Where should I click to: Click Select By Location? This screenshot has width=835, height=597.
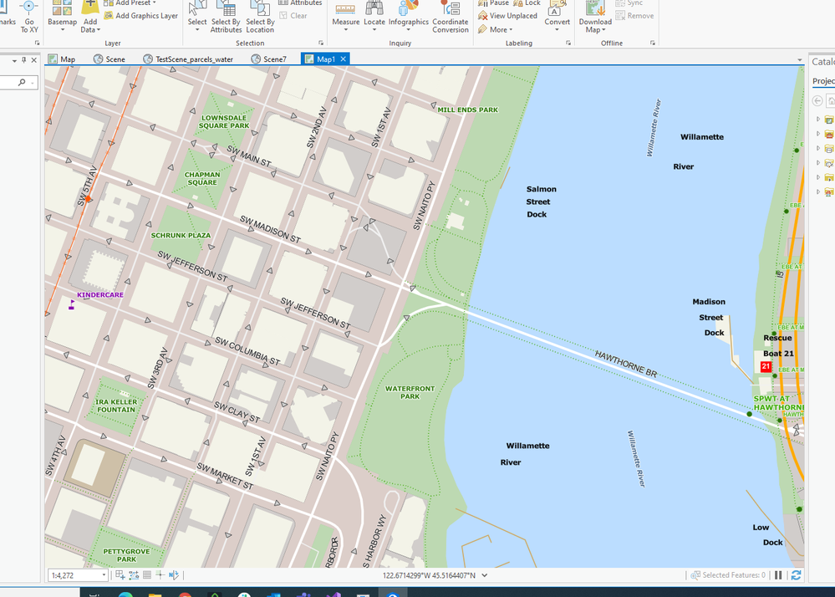[x=260, y=17]
